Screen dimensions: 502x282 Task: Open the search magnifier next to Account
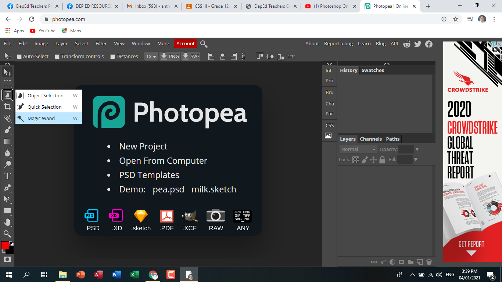(204, 44)
